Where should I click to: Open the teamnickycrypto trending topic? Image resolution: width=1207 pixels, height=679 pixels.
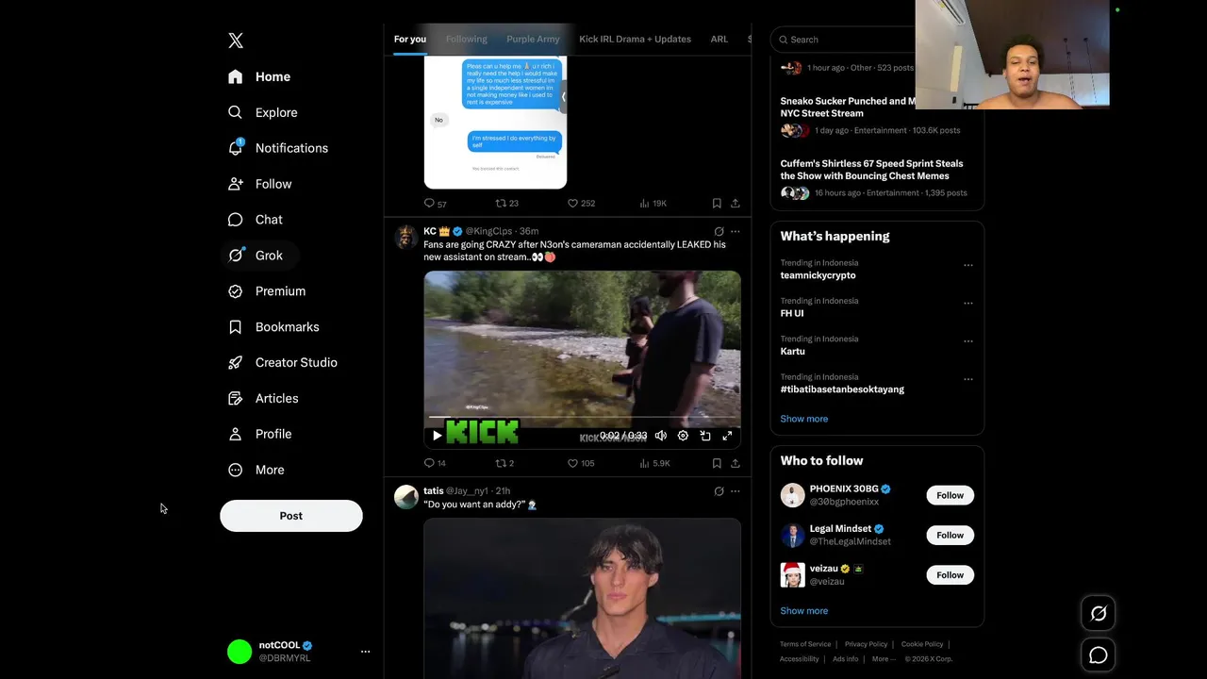coord(818,275)
